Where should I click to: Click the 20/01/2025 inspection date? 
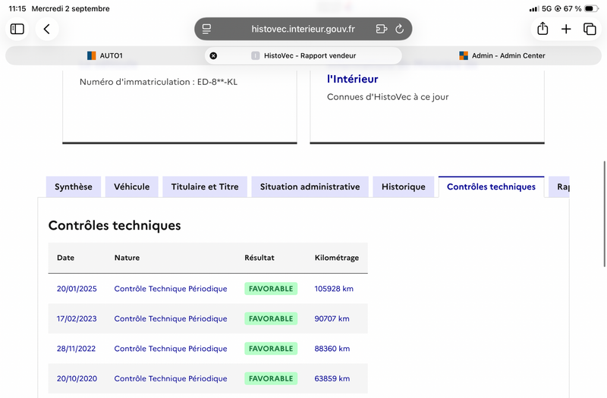(77, 289)
